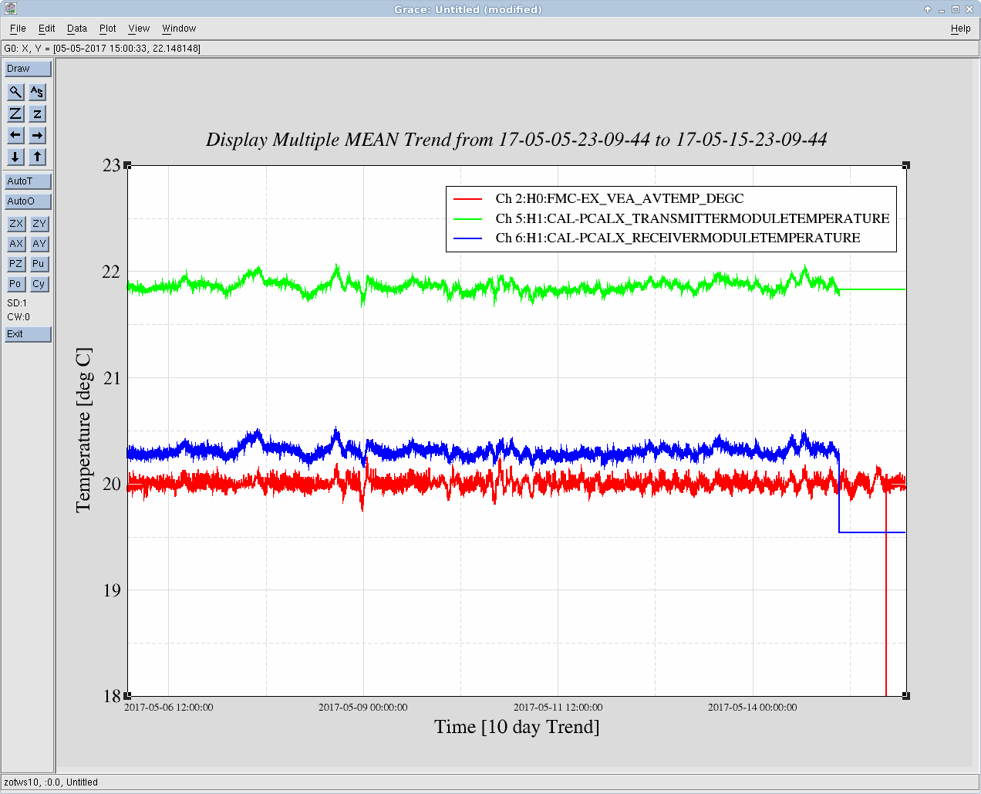981x794 pixels.
Task: Click the AX autoscale X button
Action: point(16,244)
